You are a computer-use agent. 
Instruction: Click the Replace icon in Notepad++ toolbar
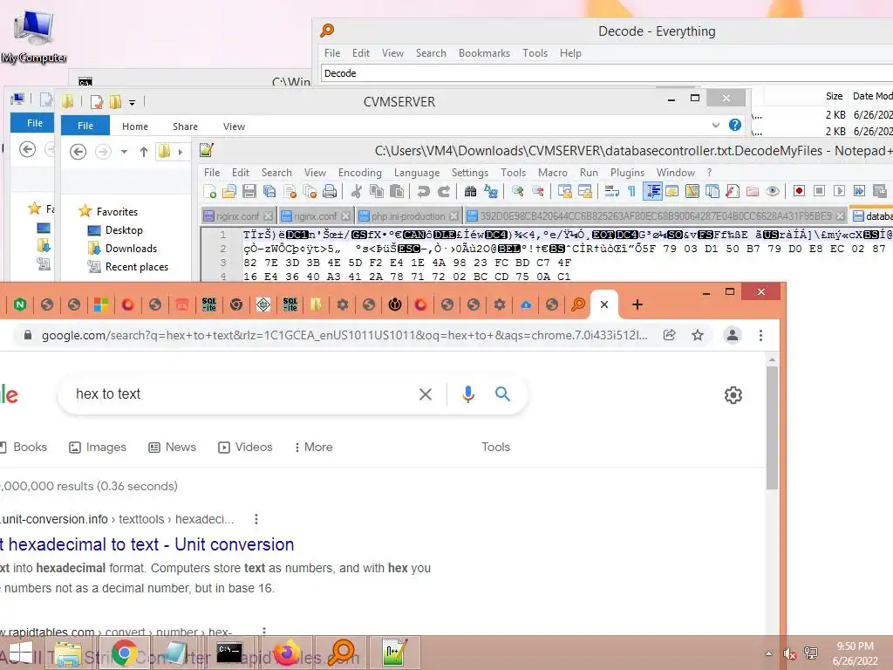click(490, 191)
